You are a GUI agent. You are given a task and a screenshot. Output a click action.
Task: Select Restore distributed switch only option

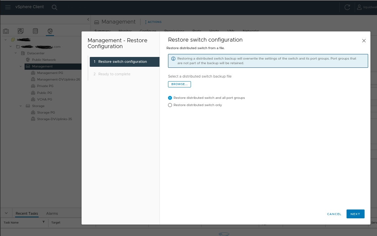click(x=170, y=105)
